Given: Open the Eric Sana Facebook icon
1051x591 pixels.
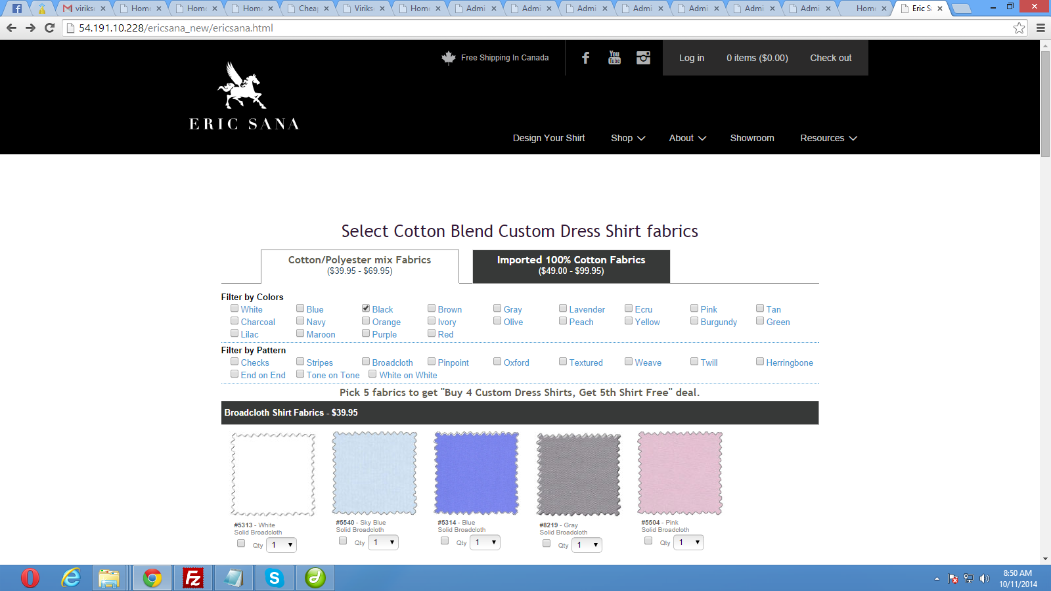Looking at the screenshot, I should pyautogui.click(x=585, y=58).
